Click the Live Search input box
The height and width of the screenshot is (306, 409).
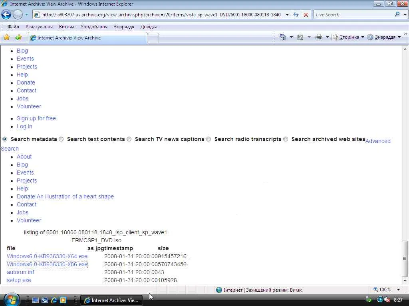tap(353, 15)
